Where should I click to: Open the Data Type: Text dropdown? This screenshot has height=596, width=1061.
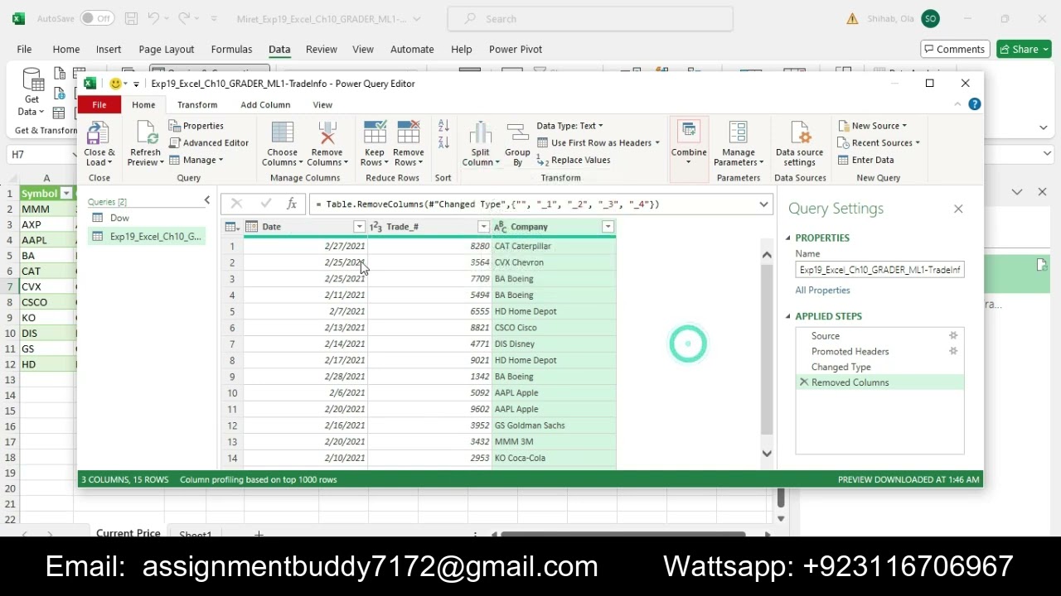[569, 126]
